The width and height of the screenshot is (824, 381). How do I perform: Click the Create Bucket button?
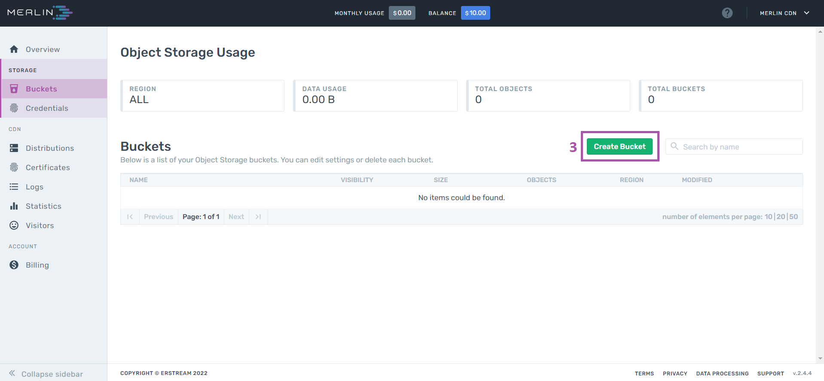pos(620,146)
